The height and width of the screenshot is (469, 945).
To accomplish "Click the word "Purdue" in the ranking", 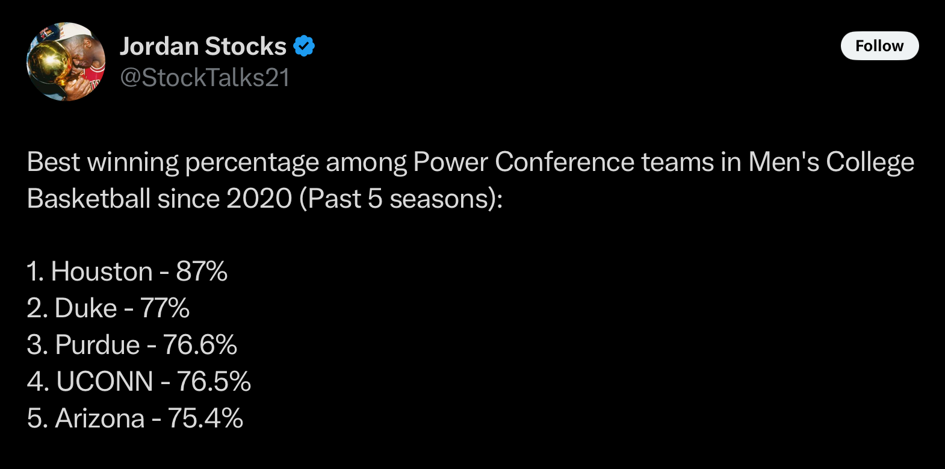I will (x=98, y=345).
